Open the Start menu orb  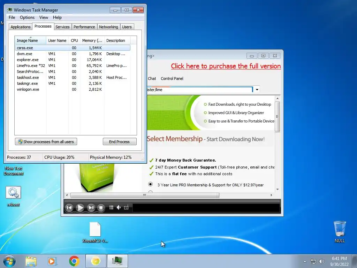9,261
